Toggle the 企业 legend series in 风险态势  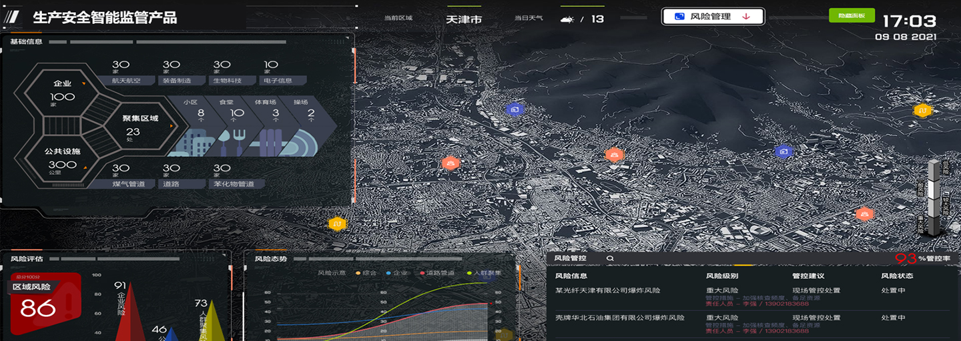tap(396, 273)
